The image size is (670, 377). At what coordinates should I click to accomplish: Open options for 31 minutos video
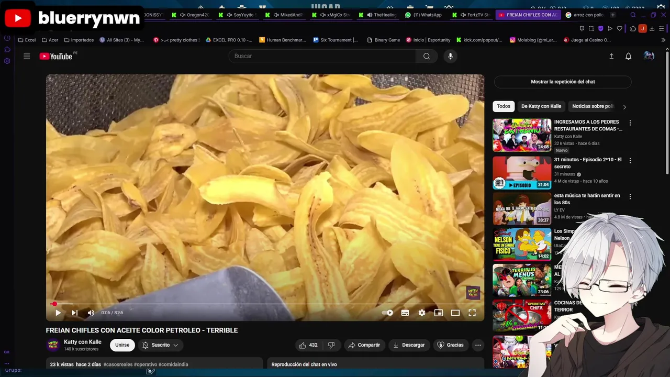coord(630,160)
